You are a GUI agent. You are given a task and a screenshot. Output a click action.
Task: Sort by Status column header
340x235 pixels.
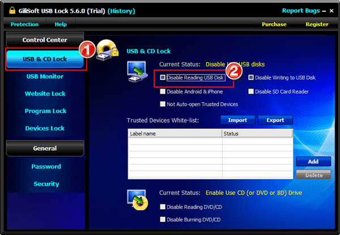[x=257, y=134]
